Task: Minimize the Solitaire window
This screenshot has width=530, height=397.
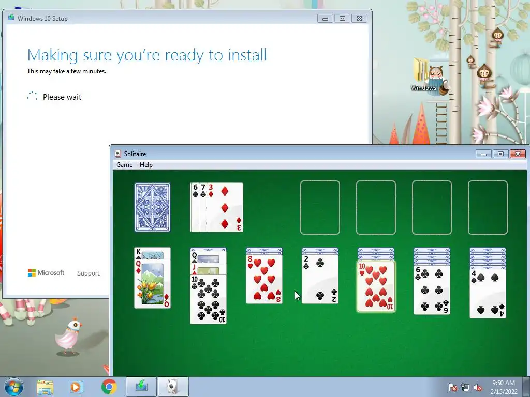Action: click(484, 154)
